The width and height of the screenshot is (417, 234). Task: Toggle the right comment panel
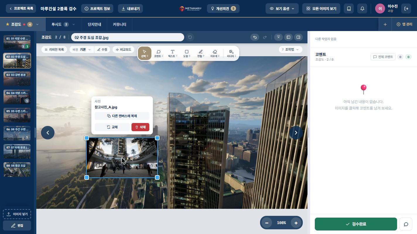(x=298, y=37)
